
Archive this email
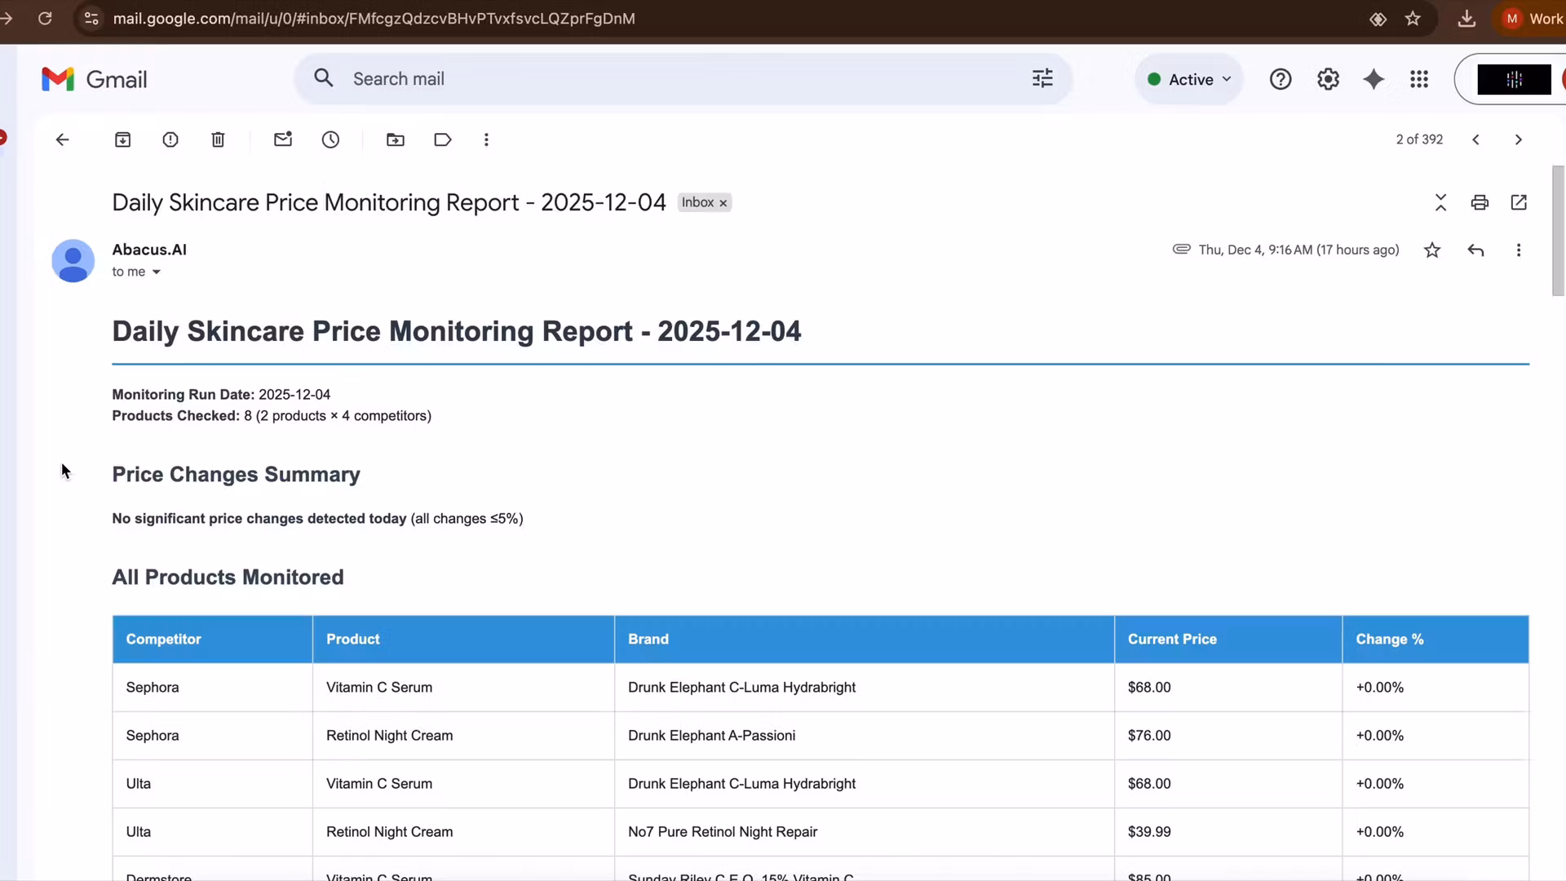(x=122, y=139)
